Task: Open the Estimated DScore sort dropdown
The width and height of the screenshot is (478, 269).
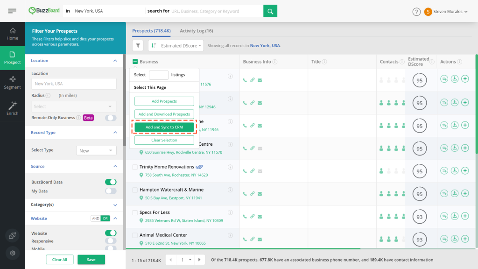Action: 176,45
